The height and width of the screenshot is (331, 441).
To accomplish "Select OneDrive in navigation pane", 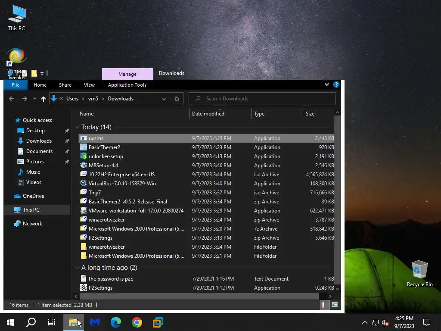I will [x=33, y=196].
